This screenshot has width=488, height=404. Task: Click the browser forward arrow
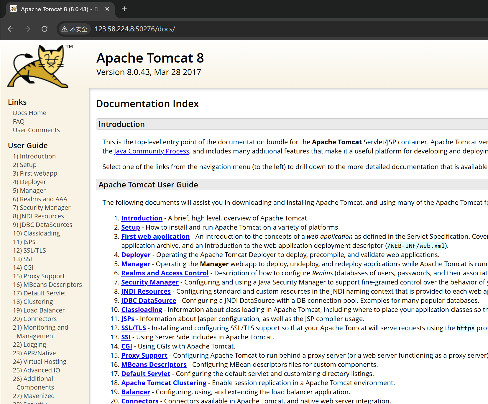click(x=27, y=29)
